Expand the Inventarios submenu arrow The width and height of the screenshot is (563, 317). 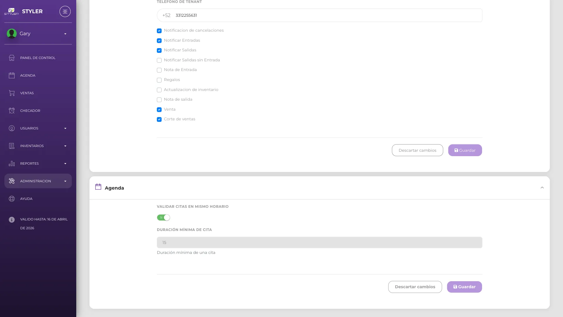tap(65, 146)
